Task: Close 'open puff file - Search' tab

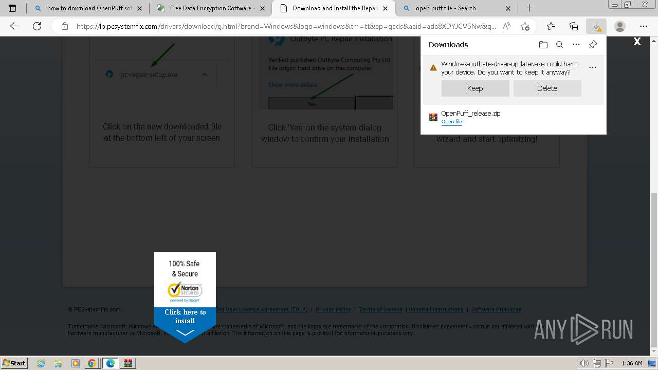Action: click(508, 8)
